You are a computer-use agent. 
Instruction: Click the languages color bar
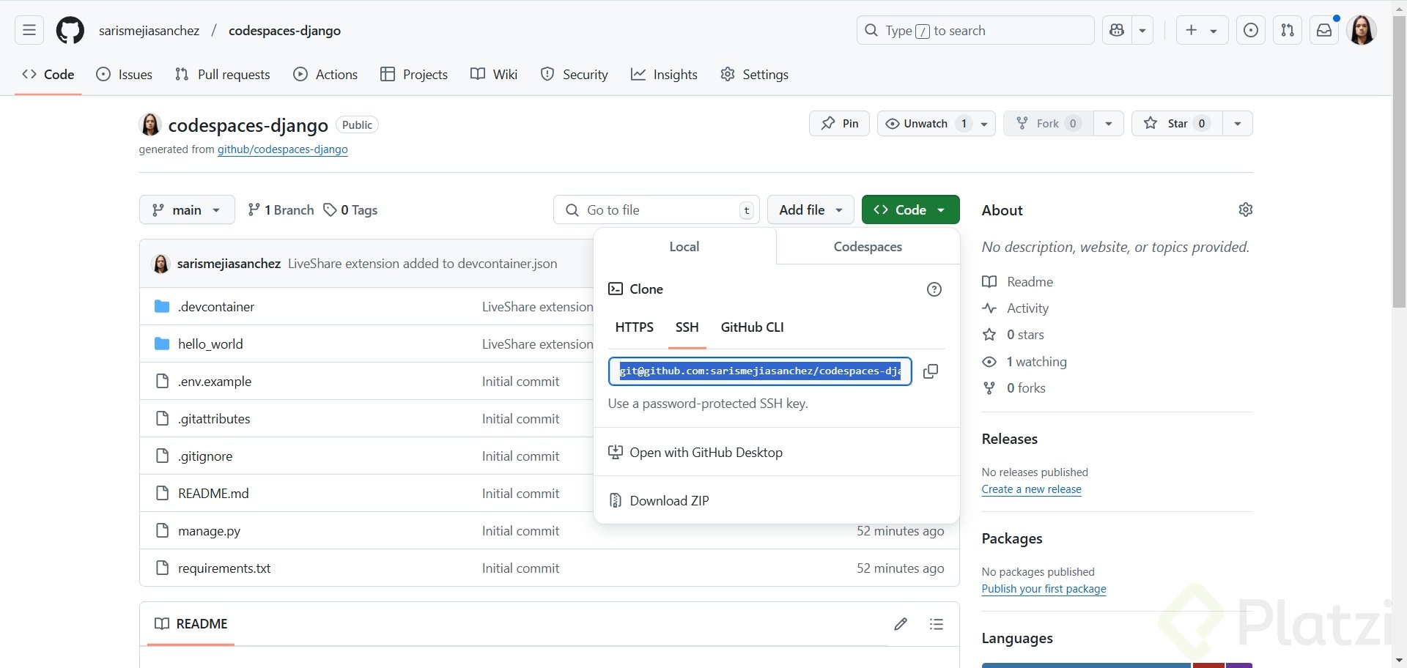(x=1086, y=665)
